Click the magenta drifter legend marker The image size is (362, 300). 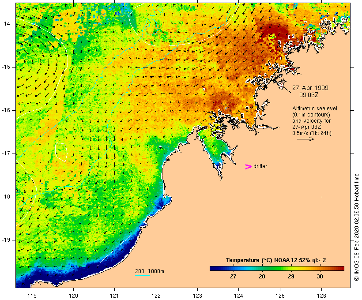click(x=248, y=167)
